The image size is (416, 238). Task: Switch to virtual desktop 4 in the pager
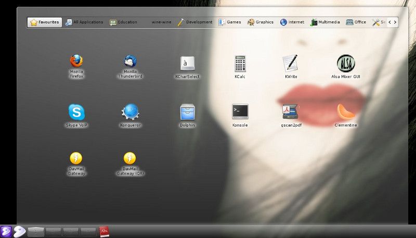point(88,232)
